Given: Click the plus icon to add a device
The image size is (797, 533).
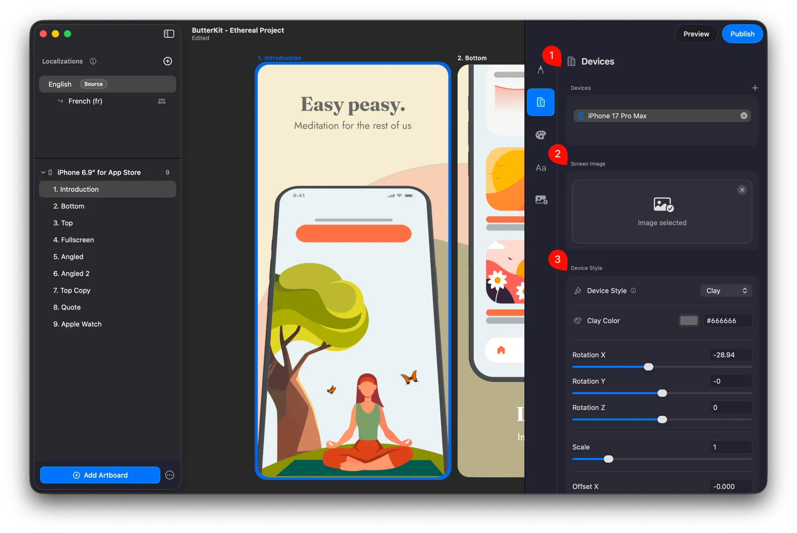Looking at the screenshot, I should pos(755,88).
